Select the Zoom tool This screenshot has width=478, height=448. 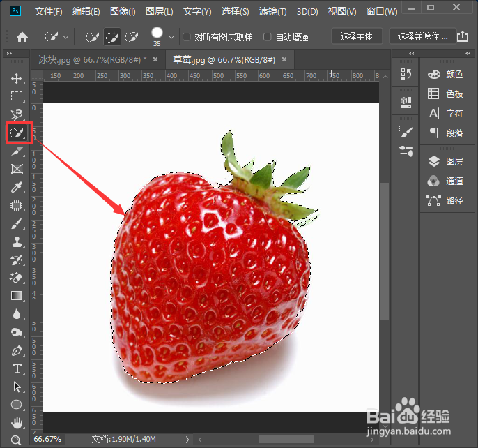(16, 440)
